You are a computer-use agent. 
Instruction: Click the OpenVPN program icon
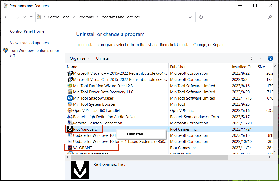(70, 110)
